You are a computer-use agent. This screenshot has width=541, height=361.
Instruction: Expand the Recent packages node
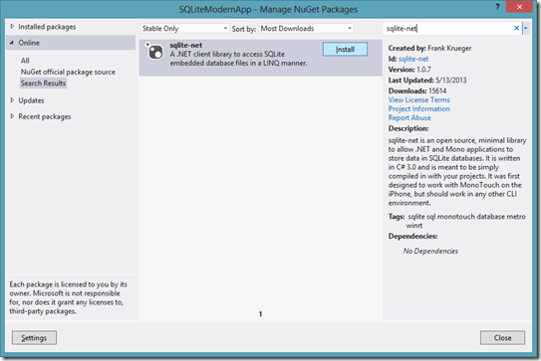point(12,116)
